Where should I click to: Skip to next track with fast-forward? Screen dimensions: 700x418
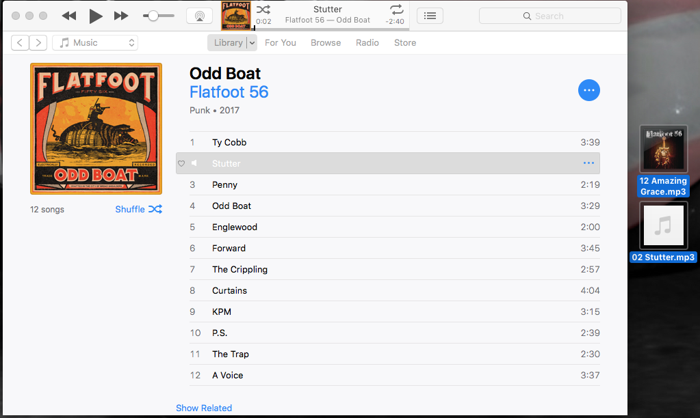[x=121, y=16]
